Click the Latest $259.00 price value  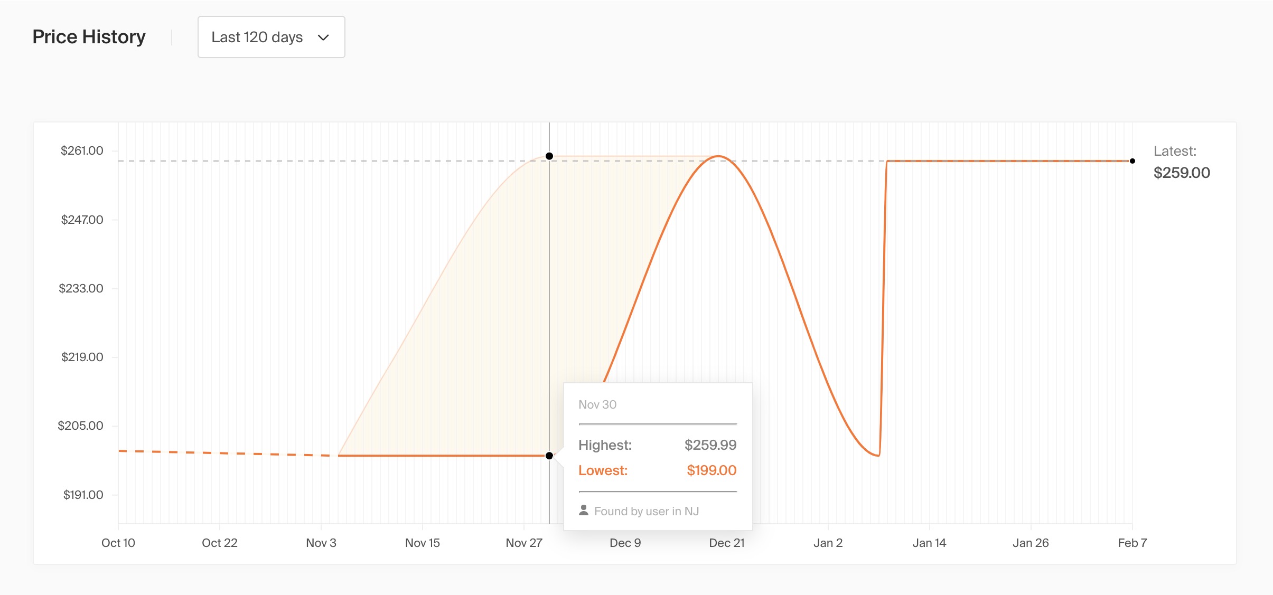(1182, 173)
